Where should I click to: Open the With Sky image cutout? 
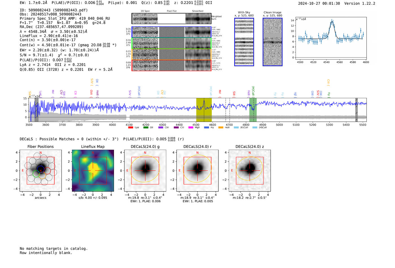coord(244,42)
